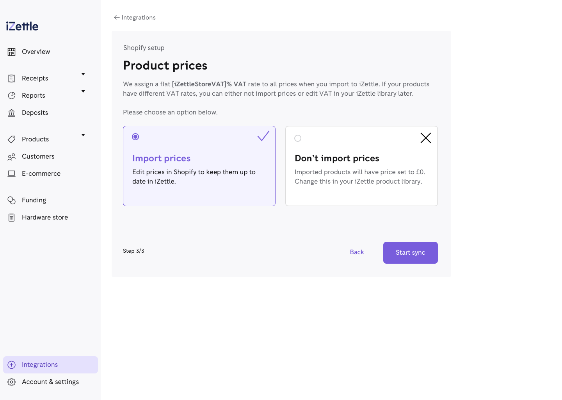Select the Receipts icon in the sidebar
Screen dimensions: 562x400
[x=11, y=78]
